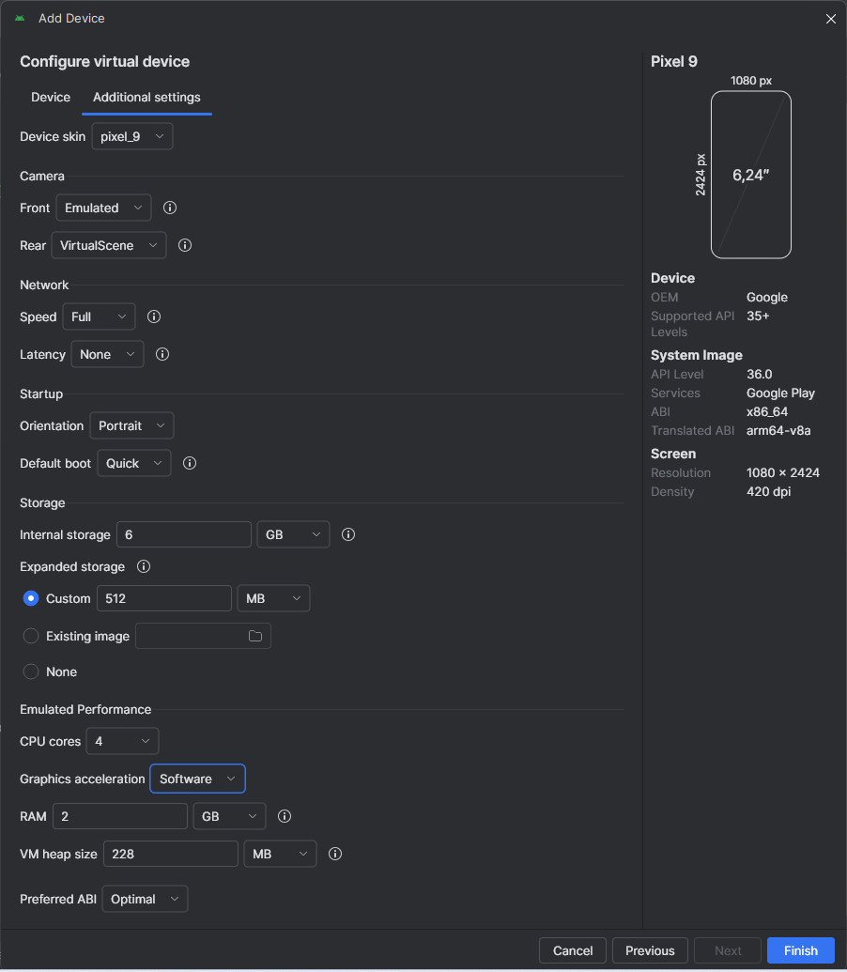Browse for existing image with folder icon
The height and width of the screenshot is (972, 847).
click(255, 636)
